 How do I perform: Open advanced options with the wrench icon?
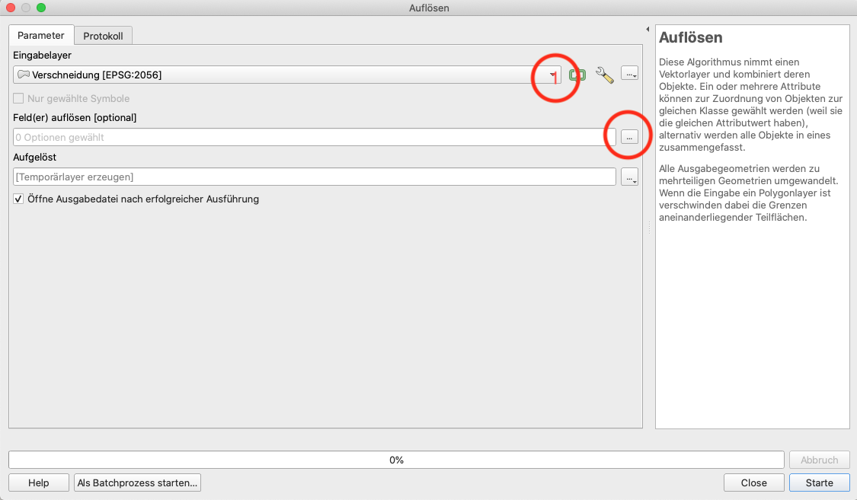click(x=604, y=75)
